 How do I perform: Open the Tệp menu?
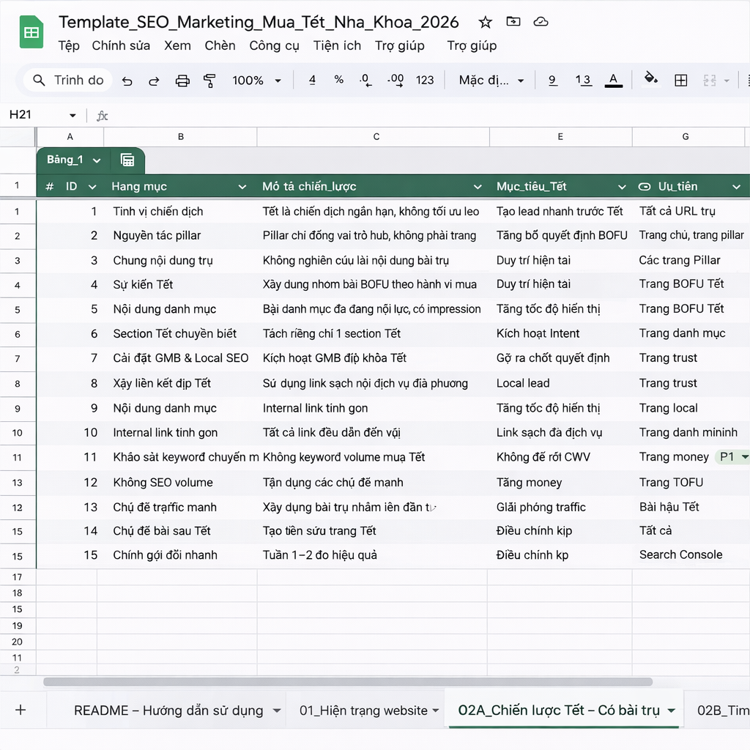(x=69, y=46)
